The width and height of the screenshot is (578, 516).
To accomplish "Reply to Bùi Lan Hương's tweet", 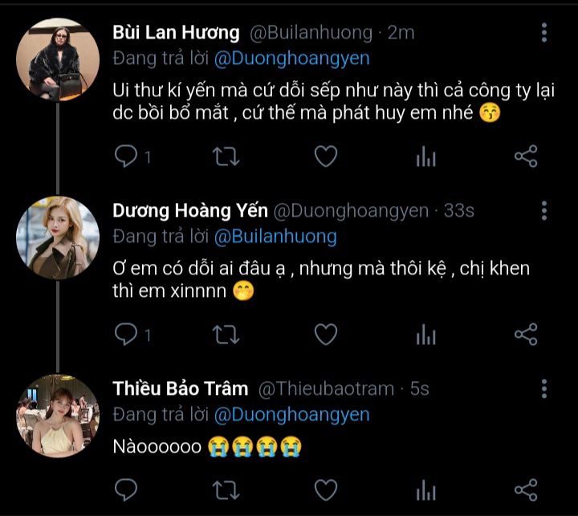I will coord(126,156).
